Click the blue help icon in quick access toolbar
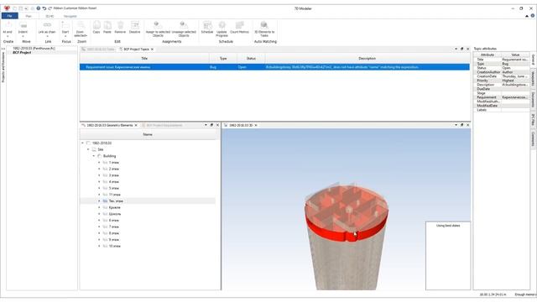This screenshot has width=537, height=302. point(39,8)
